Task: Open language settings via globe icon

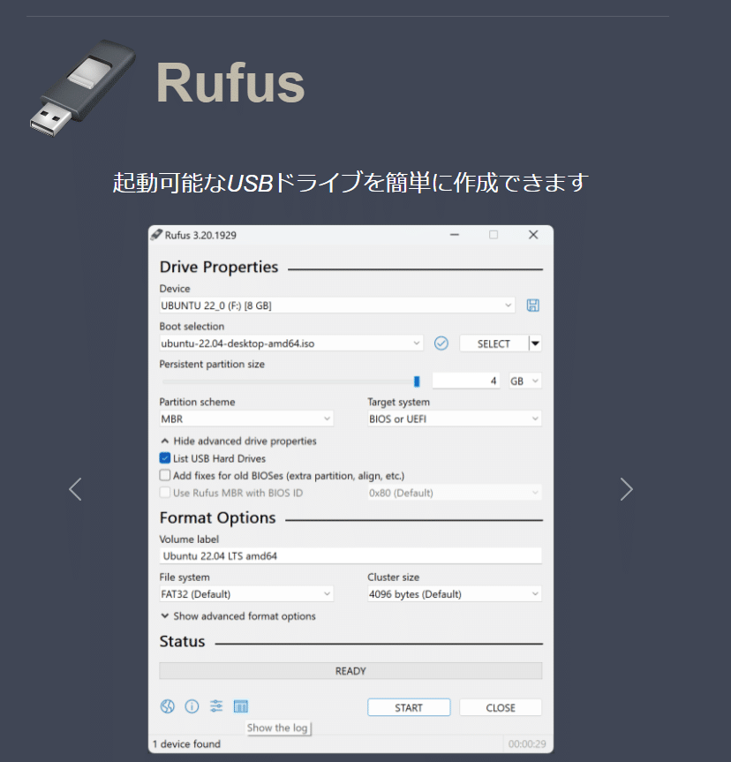Action: pos(167,706)
